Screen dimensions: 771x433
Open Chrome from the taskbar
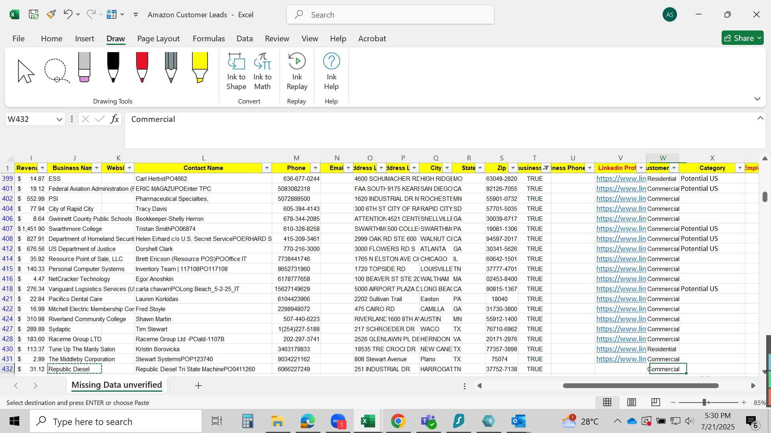[x=398, y=421]
